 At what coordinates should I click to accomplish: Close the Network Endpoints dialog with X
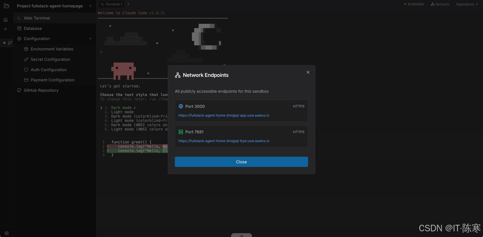(308, 72)
